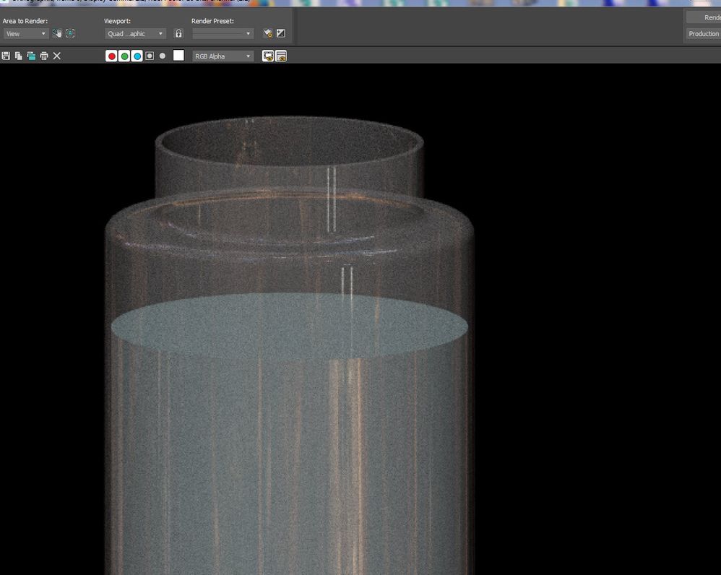Screen dimensions: 721x575
Task: Open the Viewport dropdown showing Quad
Action: pyautogui.click(x=135, y=33)
